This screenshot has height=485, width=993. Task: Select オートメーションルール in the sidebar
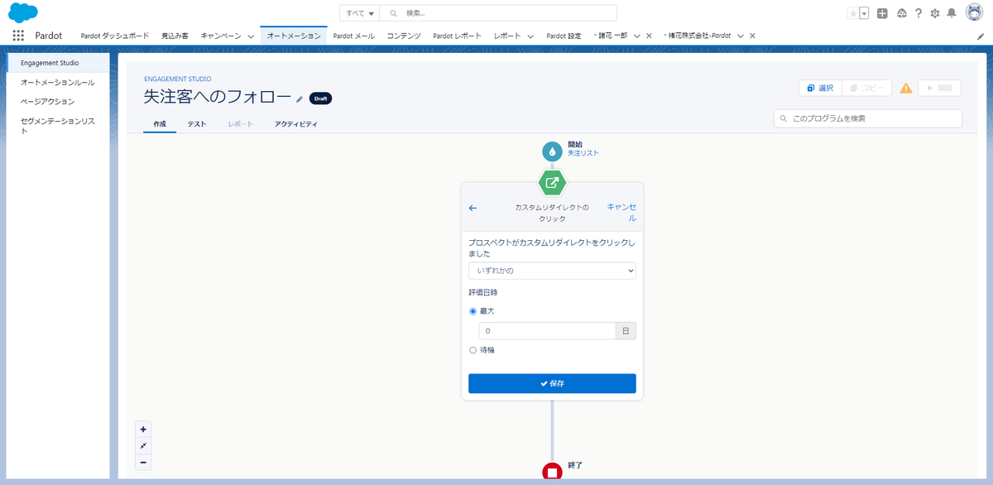point(58,83)
